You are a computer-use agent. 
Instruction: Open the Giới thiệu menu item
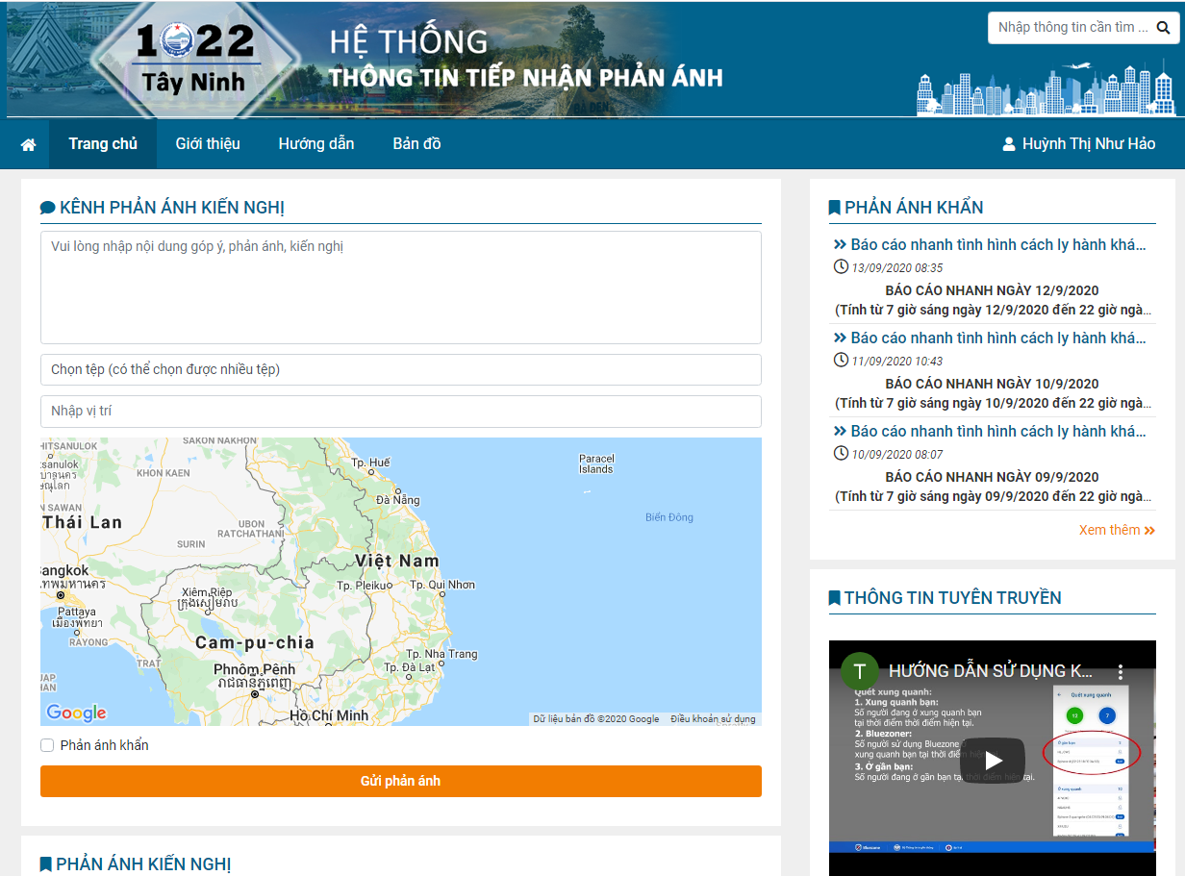coord(208,144)
